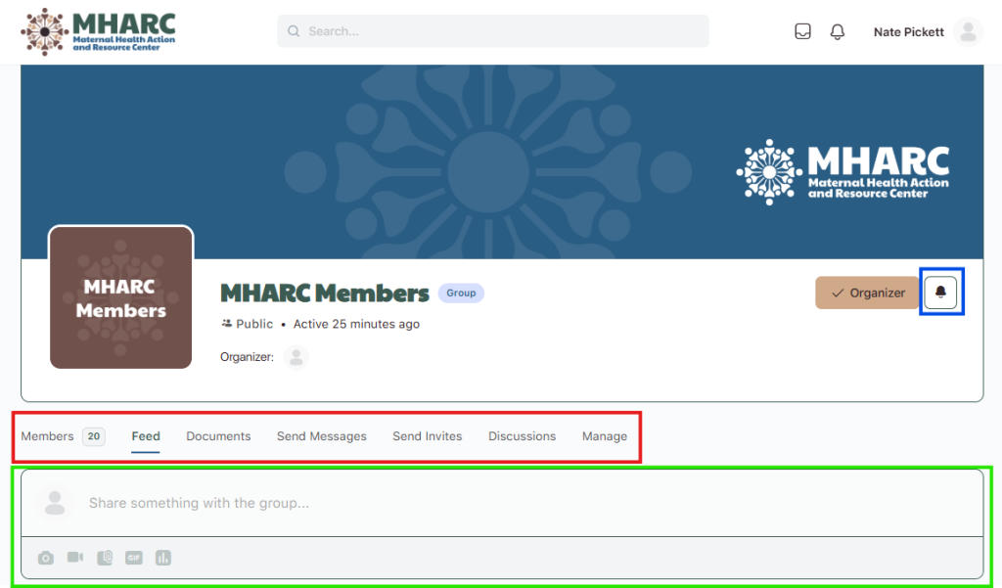The height and width of the screenshot is (588, 1002).
Task: Open the Documents tab
Action: click(x=218, y=436)
